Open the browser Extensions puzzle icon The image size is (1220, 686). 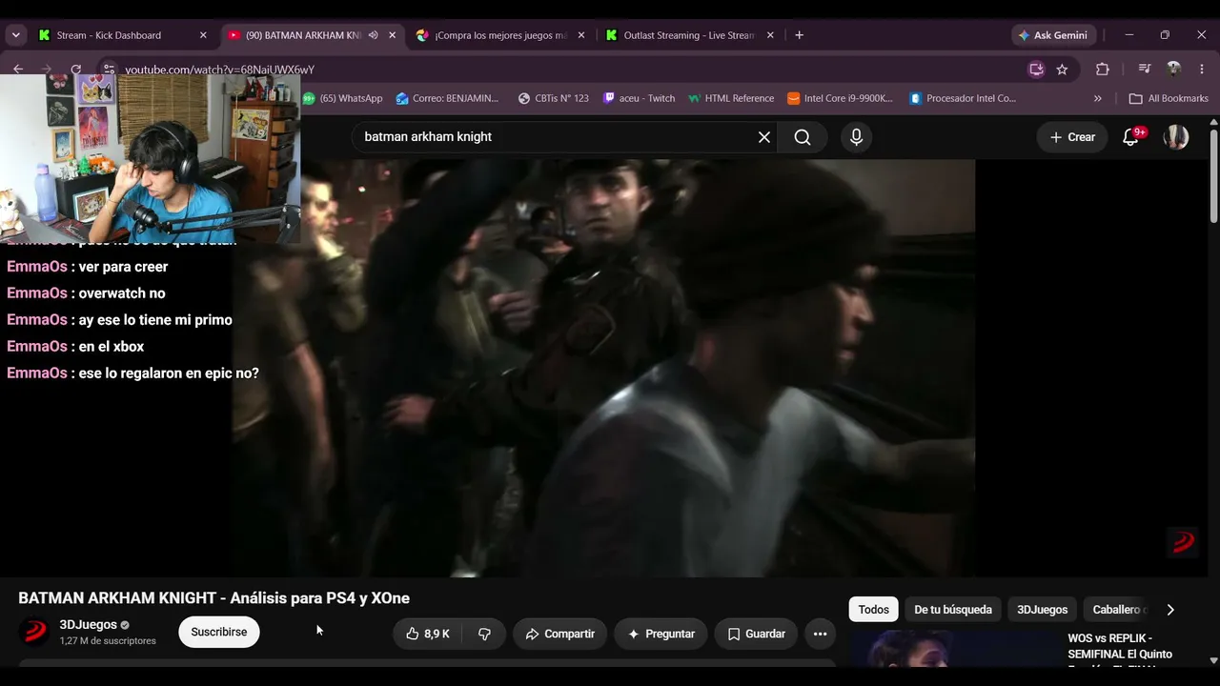1103,70
